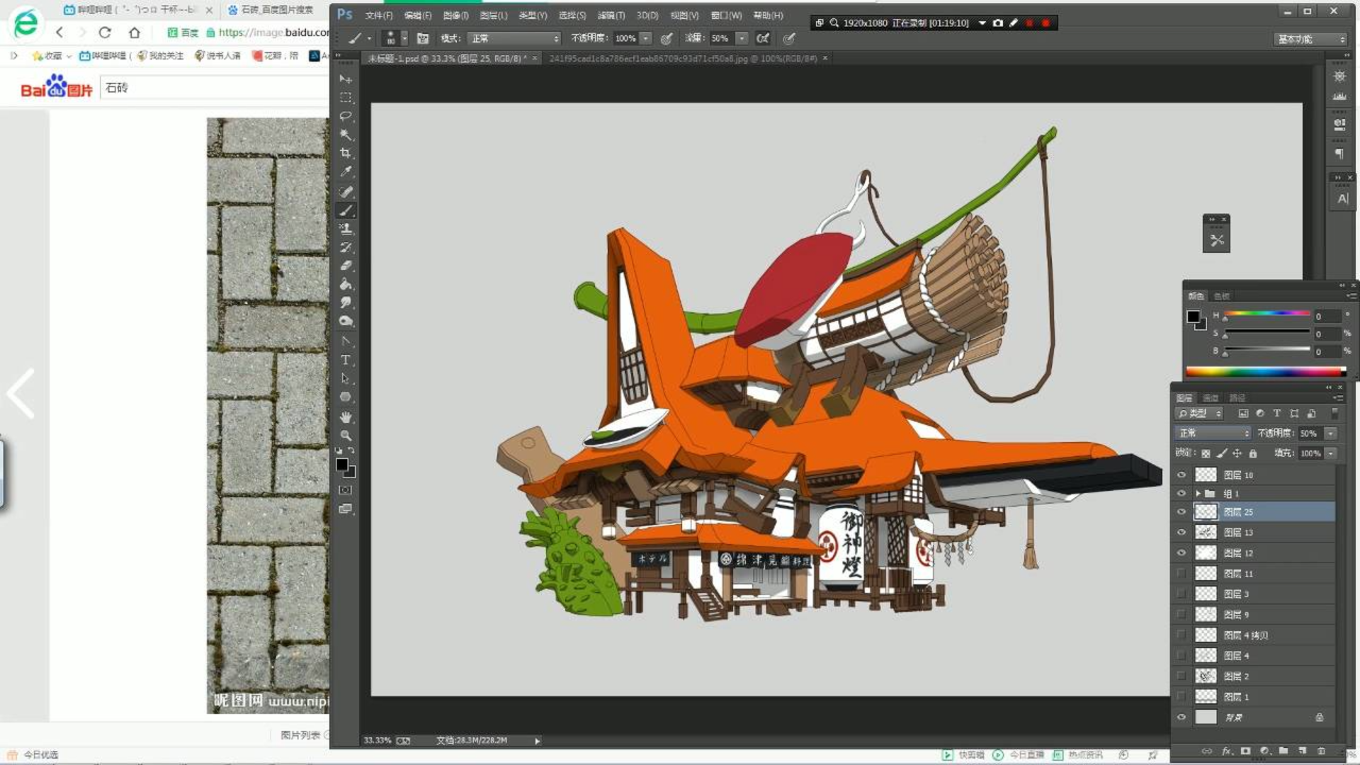Expand group 组 1 triangle
The height and width of the screenshot is (765, 1360).
pos(1198,494)
